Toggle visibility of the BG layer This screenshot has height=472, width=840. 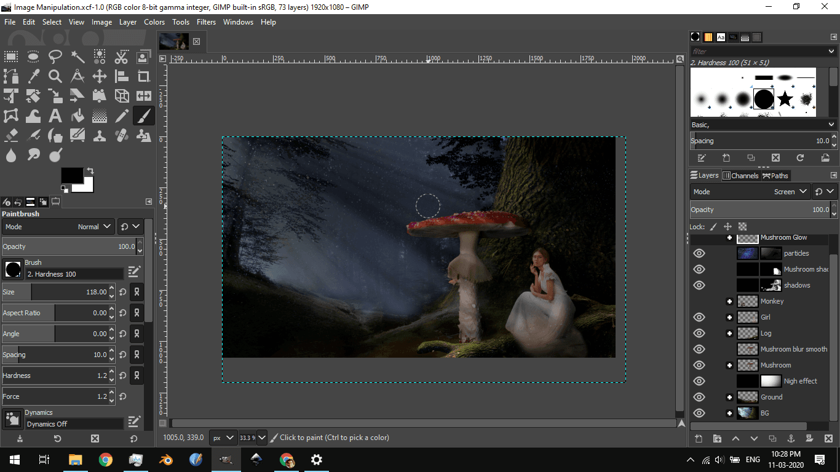tap(699, 412)
